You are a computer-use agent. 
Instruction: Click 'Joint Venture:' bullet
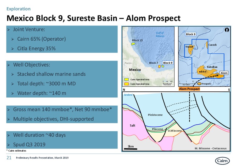click(x=29, y=29)
